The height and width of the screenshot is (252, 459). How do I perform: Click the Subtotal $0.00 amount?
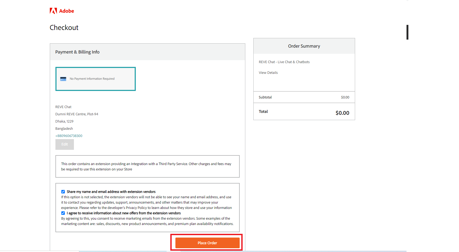coord(345,97)
